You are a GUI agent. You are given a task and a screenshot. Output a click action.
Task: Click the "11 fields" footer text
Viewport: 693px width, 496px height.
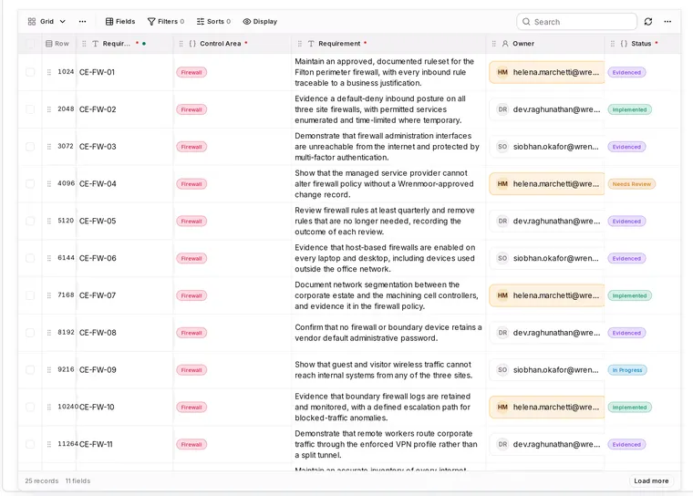click(x=78, y=480)
